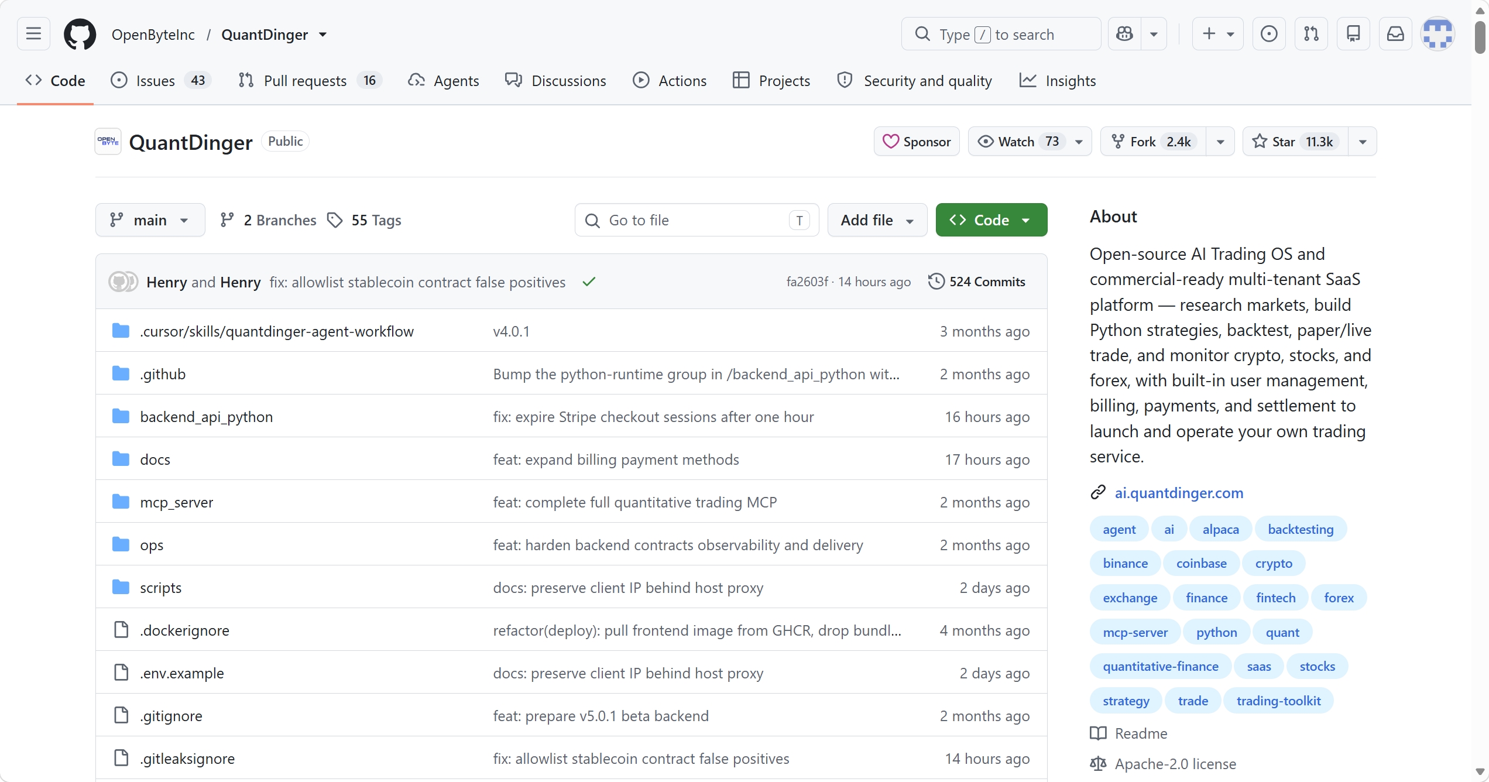Select the 'mcp-server' topic tag
1489x782 pixels.
tap(1135, 632)
